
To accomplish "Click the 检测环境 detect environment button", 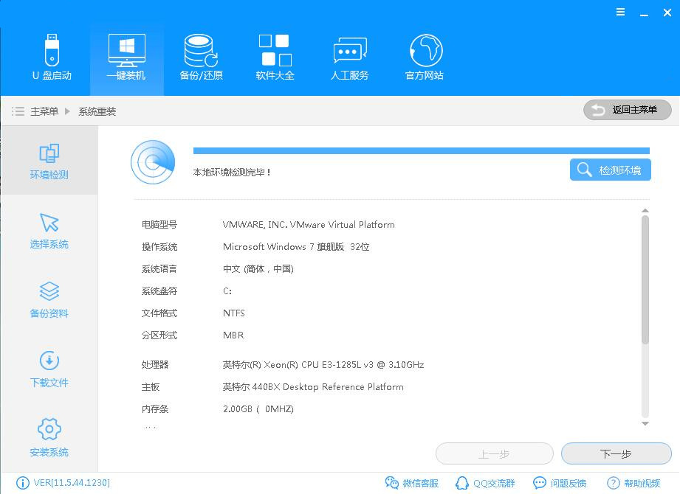I will (610, 170).
